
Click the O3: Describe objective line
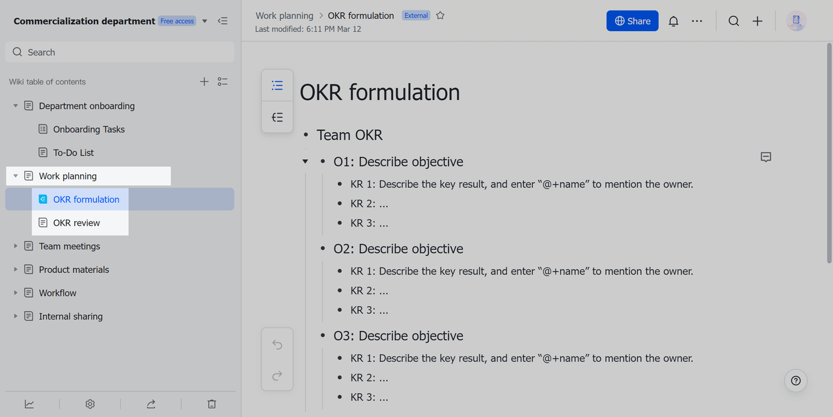[398, 336]
